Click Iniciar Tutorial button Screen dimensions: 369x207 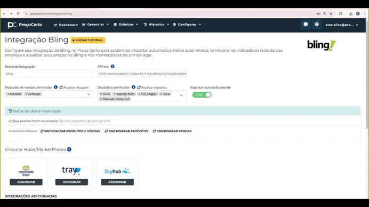coord(88,40)
